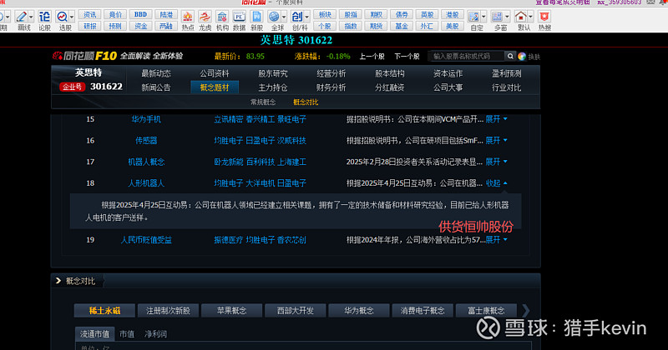Open the 全球 dropdown arrow
Screen dimensions: 668x350
(284, 17)
